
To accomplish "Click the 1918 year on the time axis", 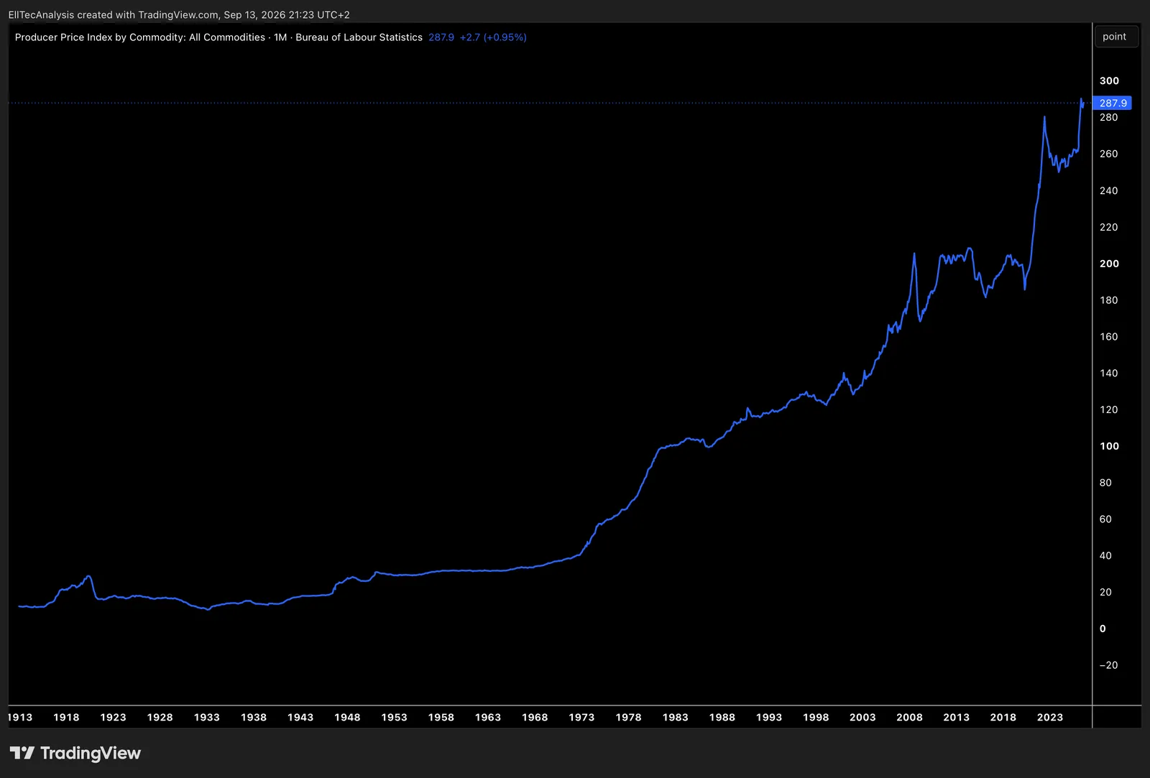I will pyautogui.click(x=66, y=717).
